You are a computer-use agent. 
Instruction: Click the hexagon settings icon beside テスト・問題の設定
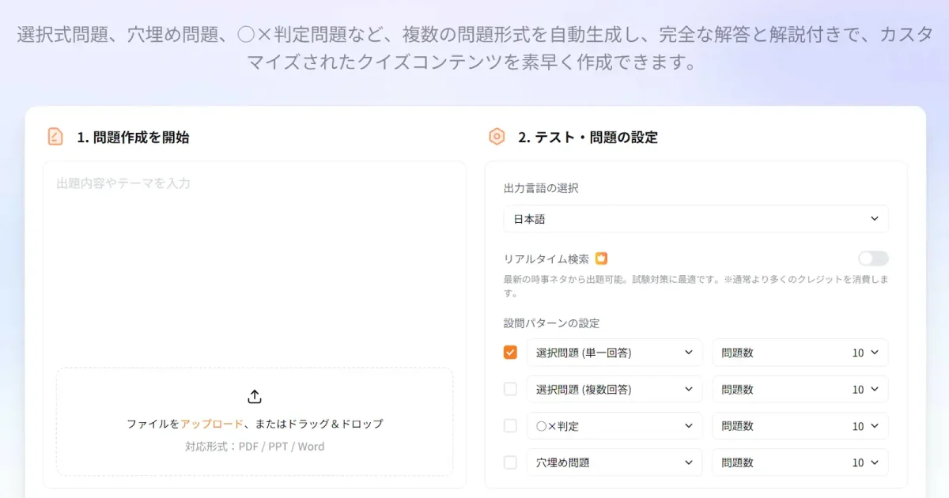[x=497, y=136]
